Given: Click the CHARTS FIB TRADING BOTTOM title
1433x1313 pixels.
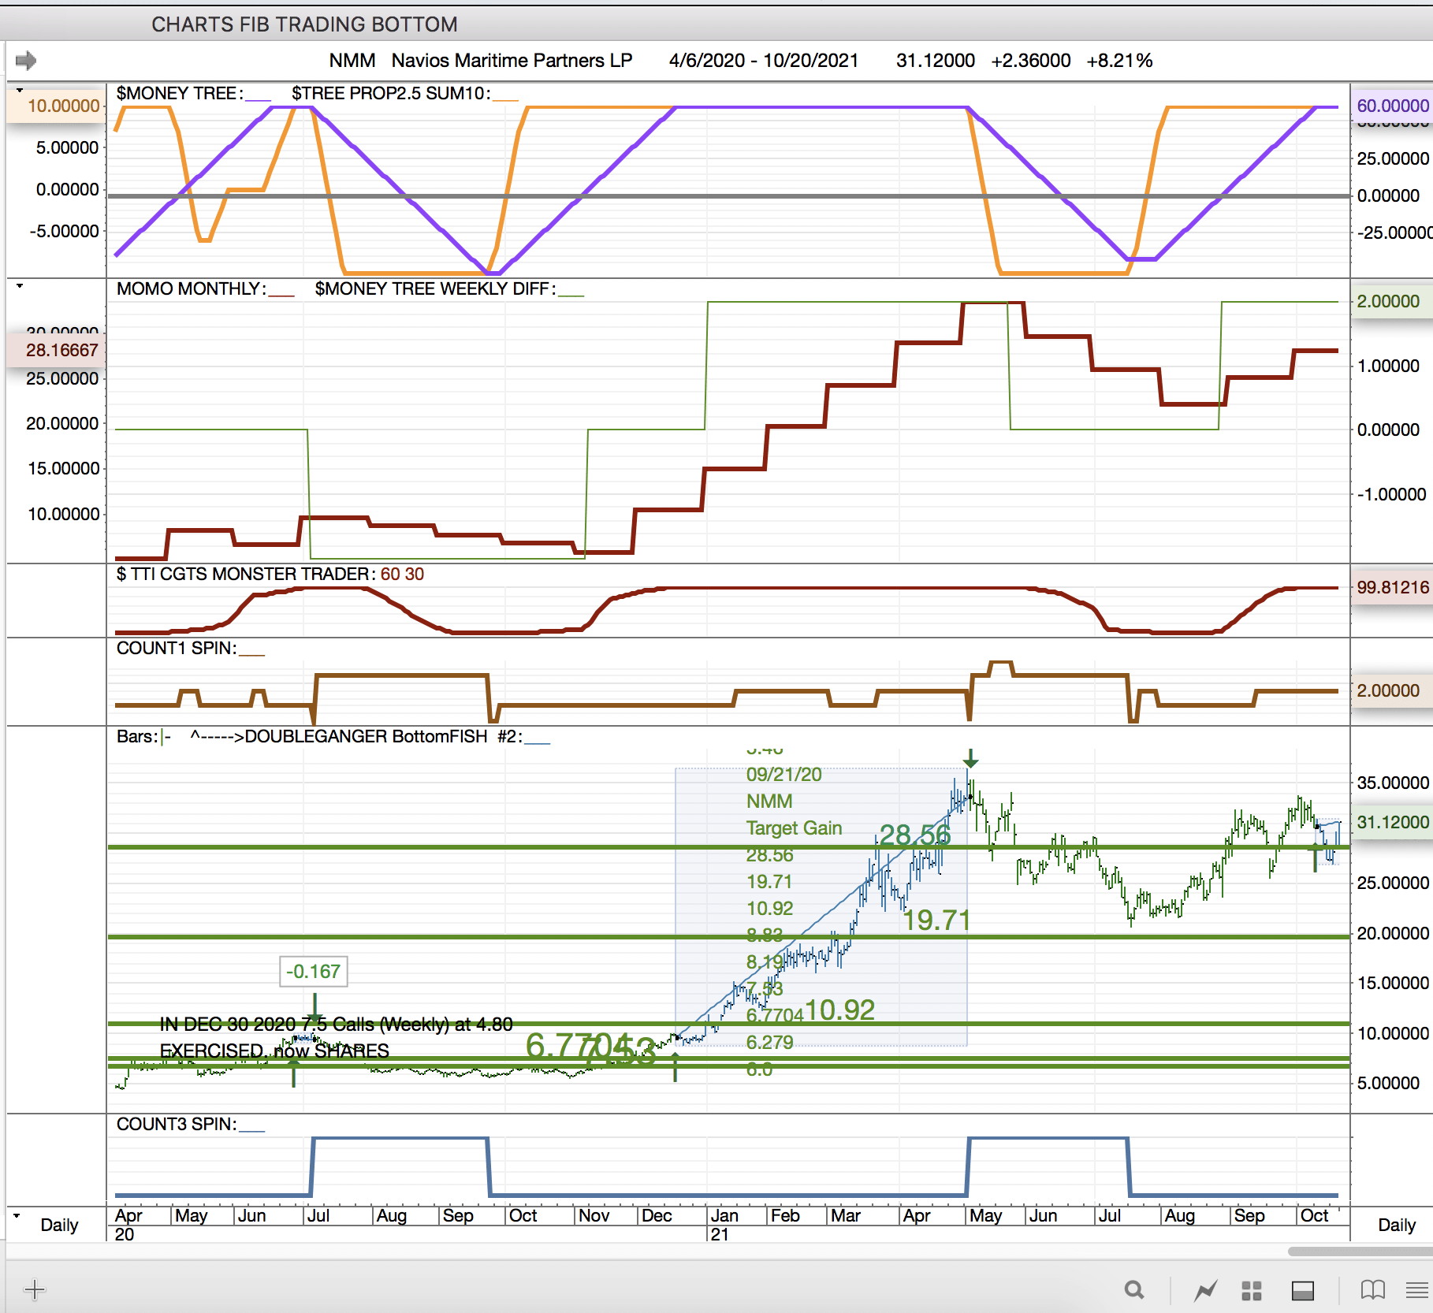Looking at the screenshot, I should [x=304, y=24].
